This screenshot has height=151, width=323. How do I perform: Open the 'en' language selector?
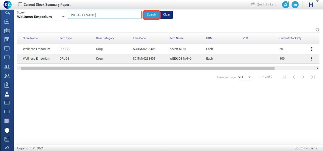click(x=295, y=5)
